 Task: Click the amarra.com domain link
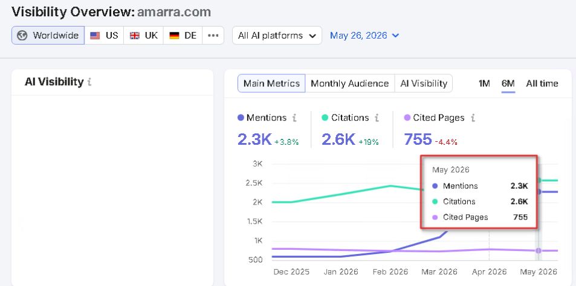point(174,12)
